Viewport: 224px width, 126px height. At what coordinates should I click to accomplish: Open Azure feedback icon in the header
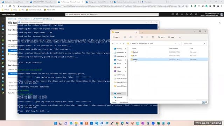[196, 14]
